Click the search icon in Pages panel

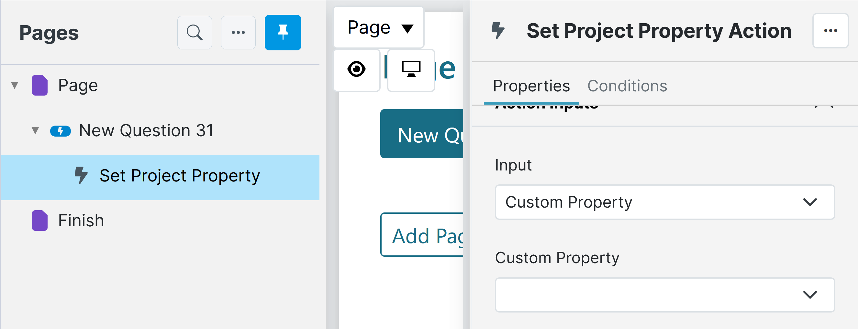(195, 33)
